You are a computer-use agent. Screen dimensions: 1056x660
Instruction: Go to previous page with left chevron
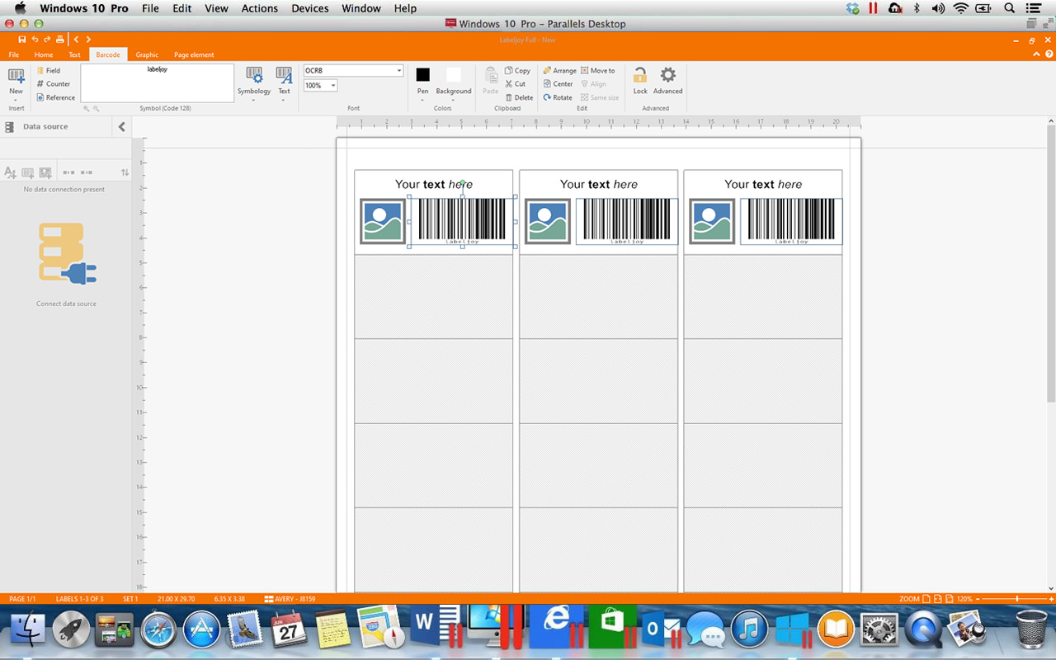click(x=76, y=40)
